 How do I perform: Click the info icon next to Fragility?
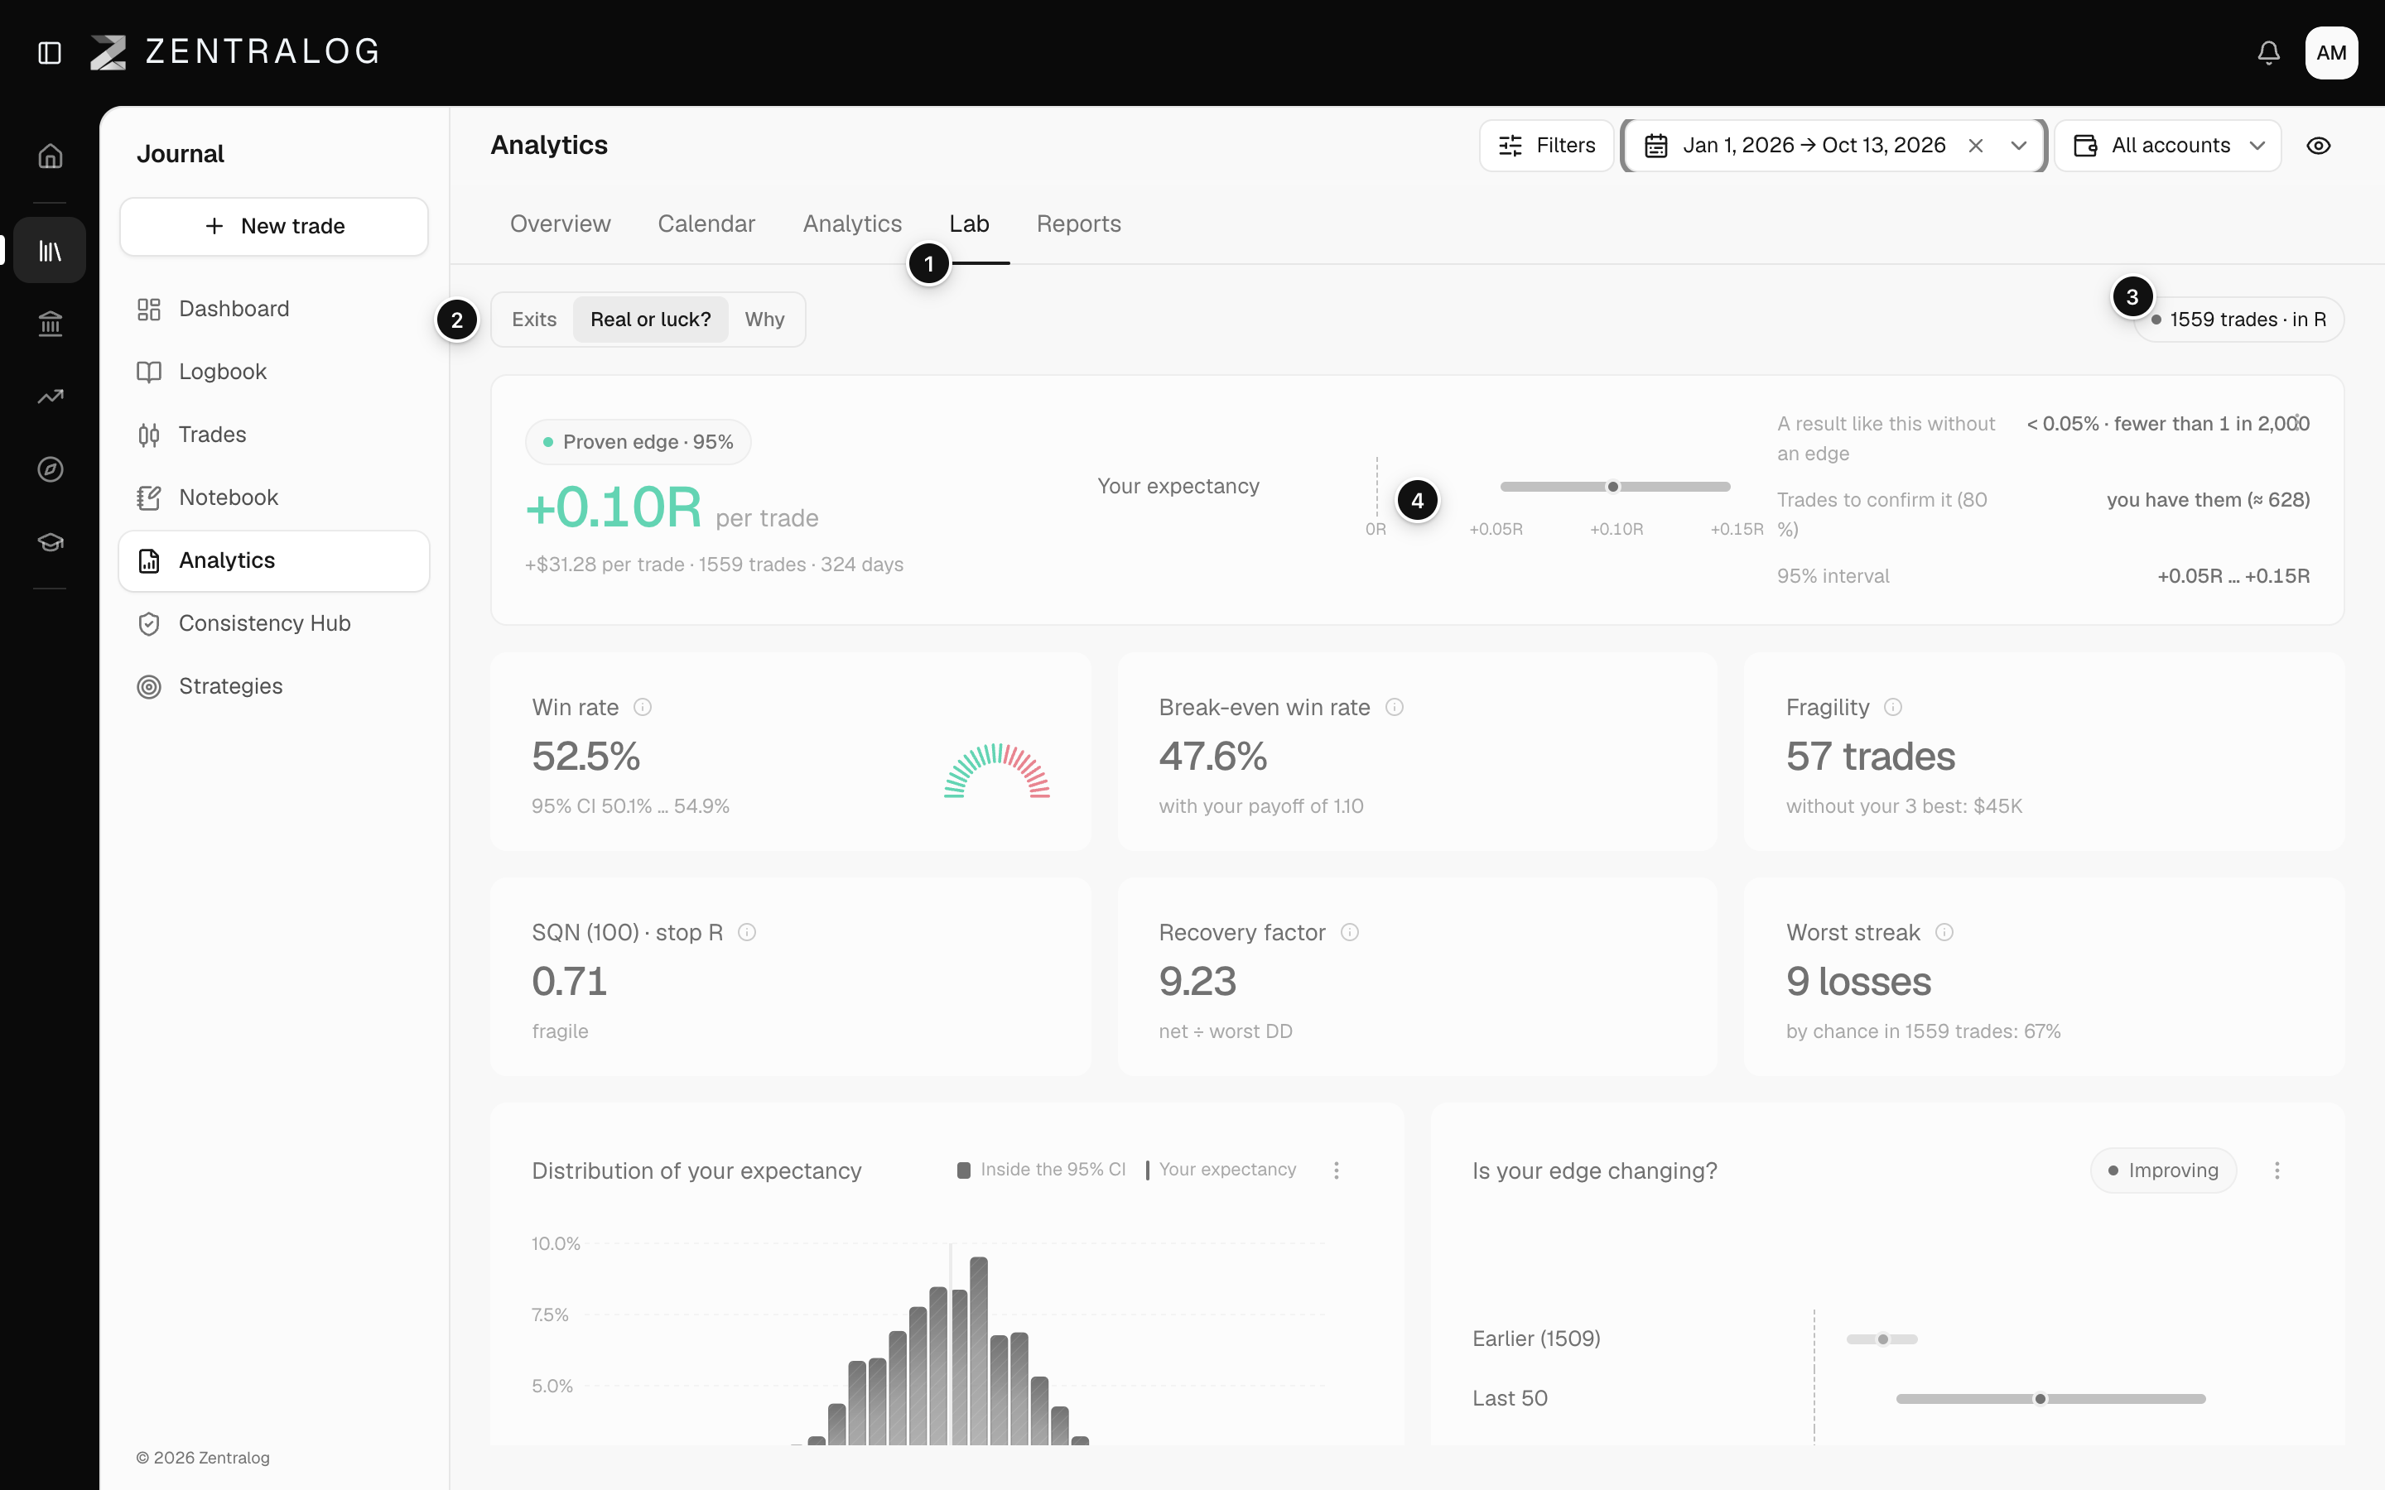point(1892,707)
